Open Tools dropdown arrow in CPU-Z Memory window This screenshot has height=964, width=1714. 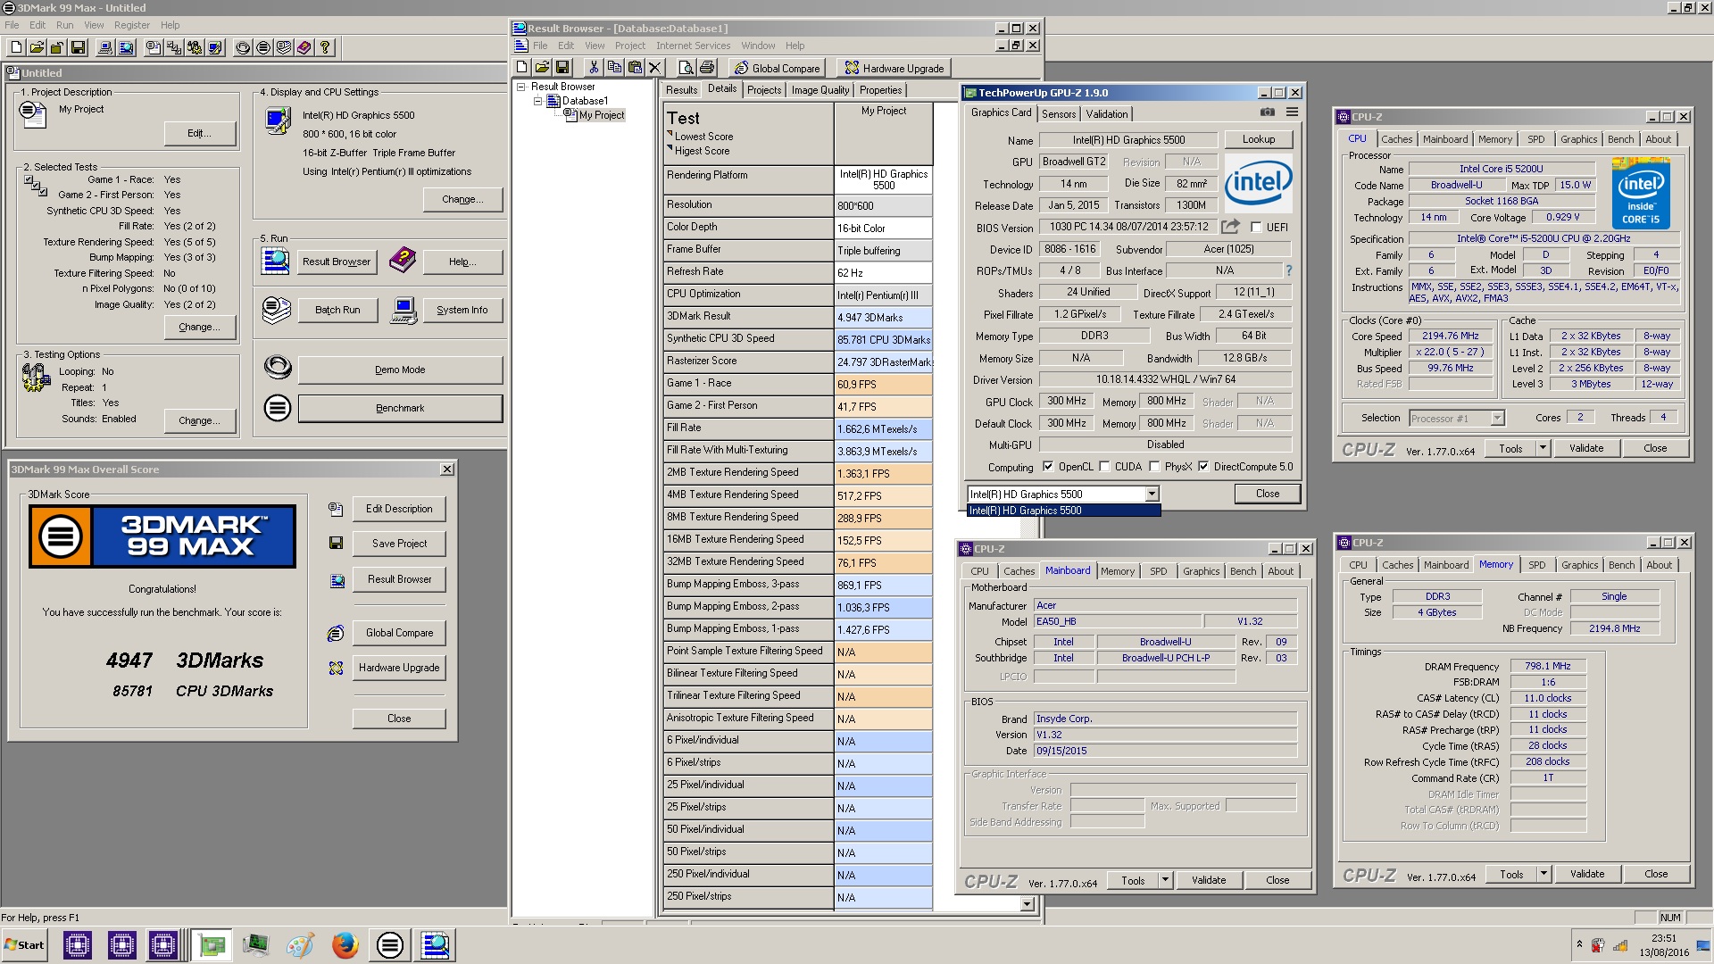click(1543, 875)
